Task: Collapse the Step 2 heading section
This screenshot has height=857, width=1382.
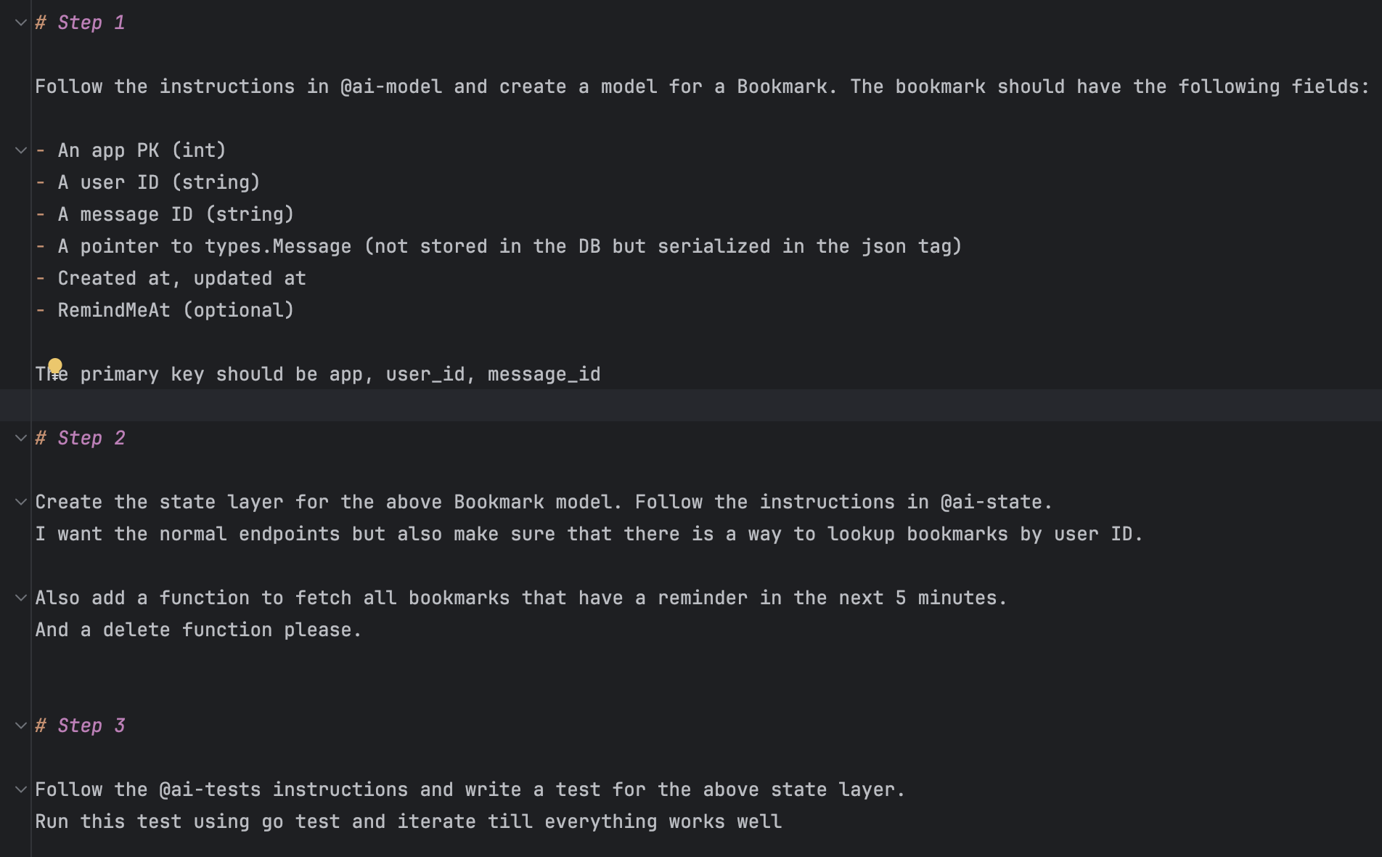Action: tap(21, 438)
